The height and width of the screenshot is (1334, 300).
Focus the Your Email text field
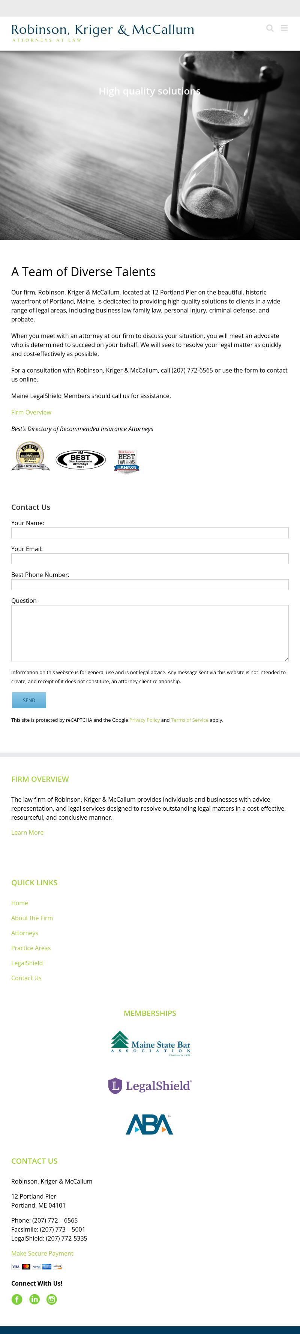pyautogui.click(x=150, y=559)
